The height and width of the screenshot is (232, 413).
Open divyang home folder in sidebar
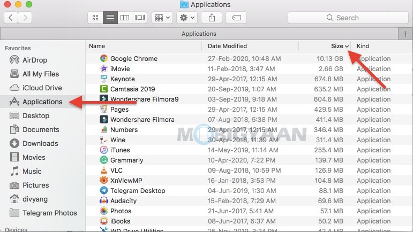point(28,199)
